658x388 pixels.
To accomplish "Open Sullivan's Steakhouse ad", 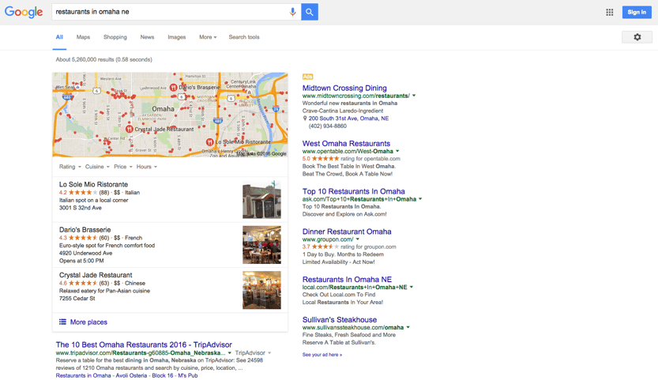I will click(x=340, y=320).
